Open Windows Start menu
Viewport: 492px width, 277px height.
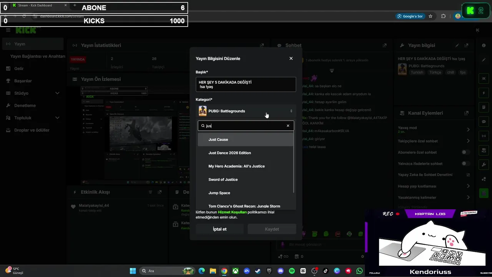click(x=133, y=271)
